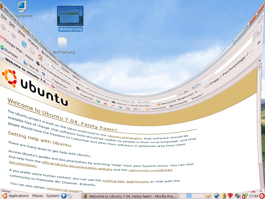This screenshot has height=199, width=265.
Task: Follow the commercial support link
Action: 65,190
